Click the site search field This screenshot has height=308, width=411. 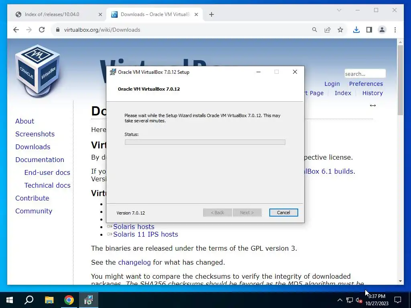point(365,74)
